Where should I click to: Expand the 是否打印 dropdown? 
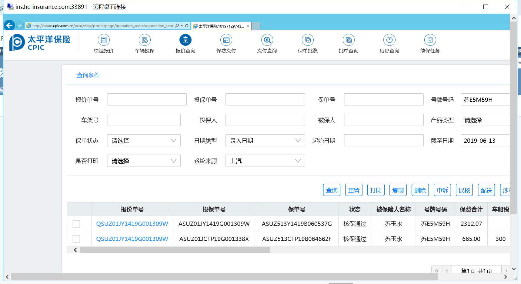point(144,161)
